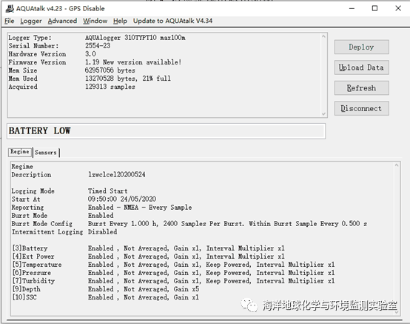Click the Refresh button
The image size is (410, 324).
(361, 88)
